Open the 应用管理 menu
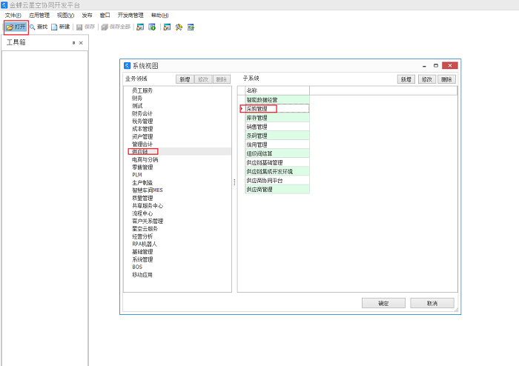This screenshot has height=366, width=519. pos(39,15)
